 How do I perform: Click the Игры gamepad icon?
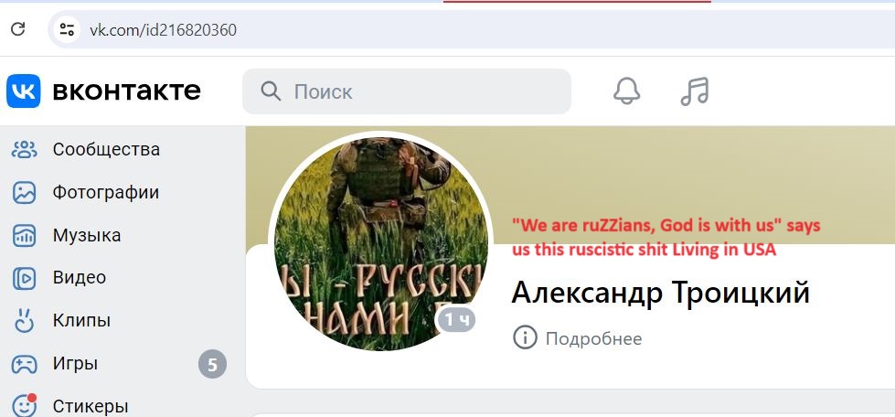tap(25, 364)
